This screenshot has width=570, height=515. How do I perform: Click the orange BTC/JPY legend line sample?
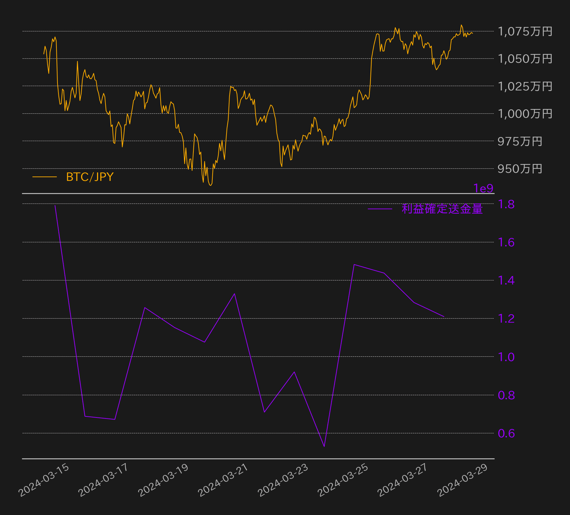(x=44, y=177)
